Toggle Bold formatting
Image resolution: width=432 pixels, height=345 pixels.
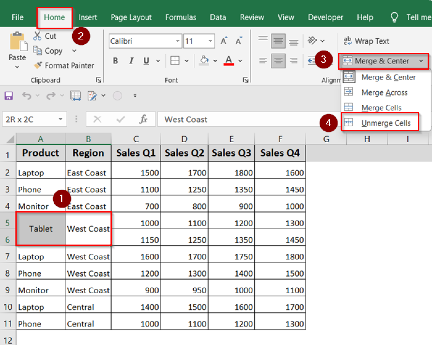115,61
